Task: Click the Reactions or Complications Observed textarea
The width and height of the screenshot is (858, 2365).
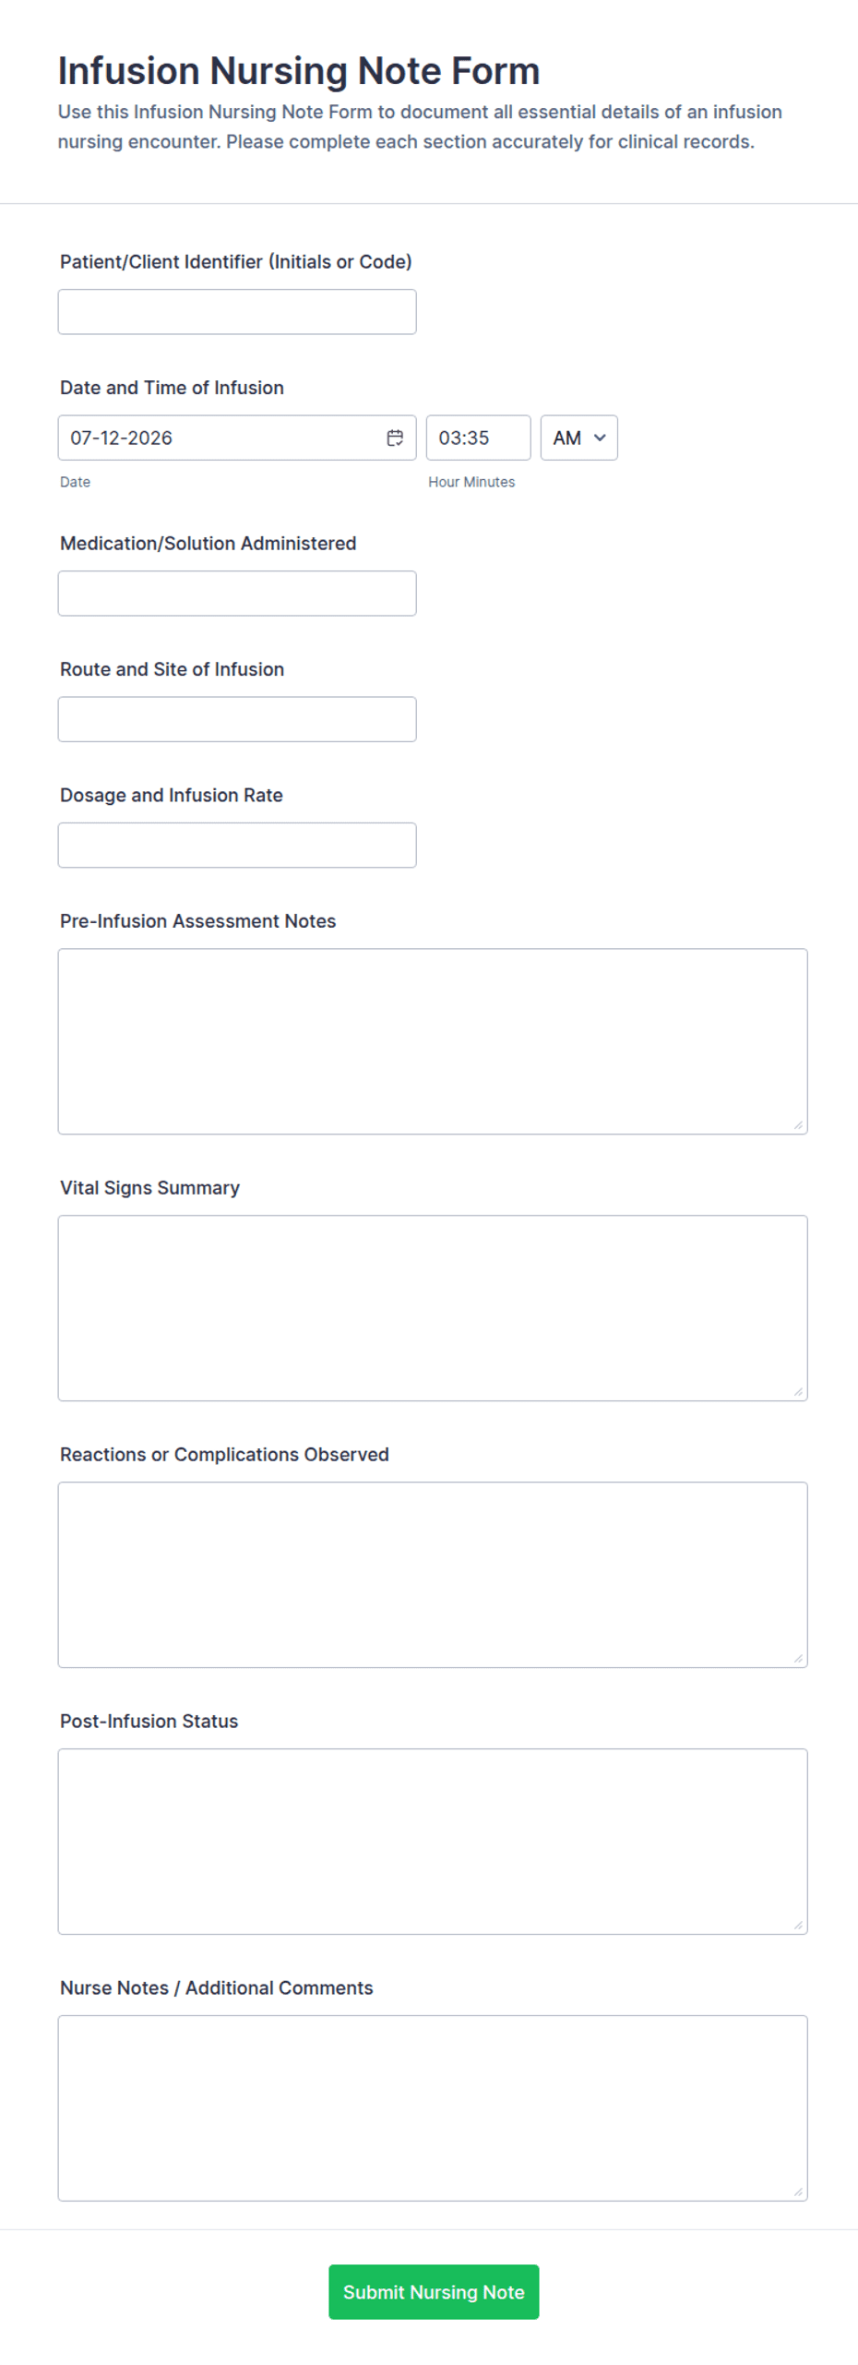Action: click(x=433, y=1575)
